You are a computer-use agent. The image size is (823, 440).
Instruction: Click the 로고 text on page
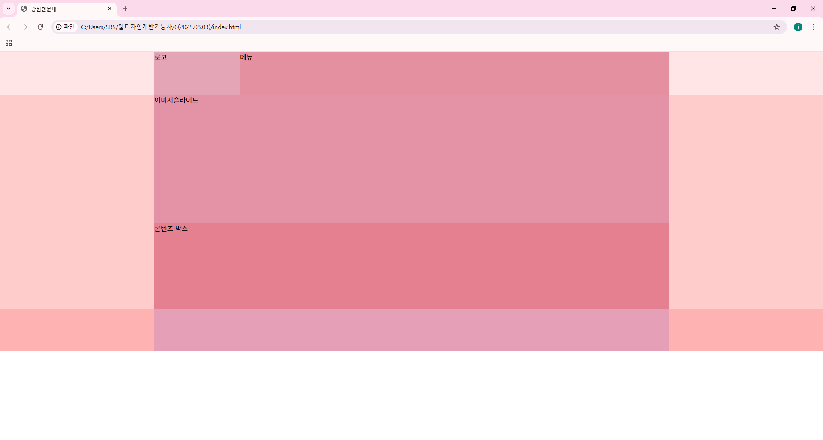point(161,57)
